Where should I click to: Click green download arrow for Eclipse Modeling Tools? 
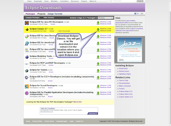tap(98, 57)
